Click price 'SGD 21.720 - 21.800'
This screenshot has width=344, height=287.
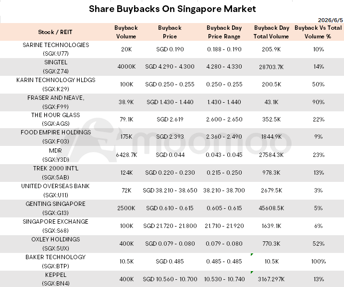(170, 226)
